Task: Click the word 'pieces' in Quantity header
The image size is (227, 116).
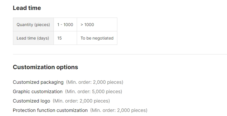Action: point(42,25)
